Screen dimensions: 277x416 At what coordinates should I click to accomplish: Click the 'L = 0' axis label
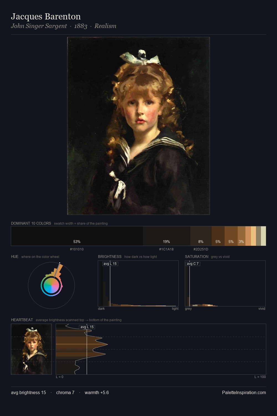(60, 377)
